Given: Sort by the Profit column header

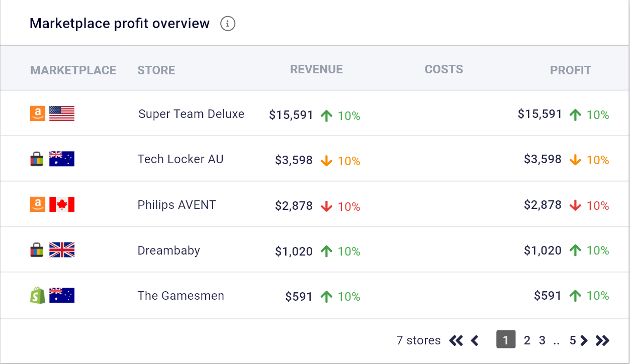Looking at the screenshot, I should click(570, 70).
